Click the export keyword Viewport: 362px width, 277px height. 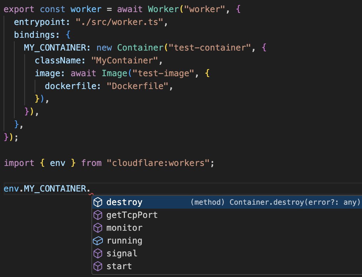[x=19, y=9]
